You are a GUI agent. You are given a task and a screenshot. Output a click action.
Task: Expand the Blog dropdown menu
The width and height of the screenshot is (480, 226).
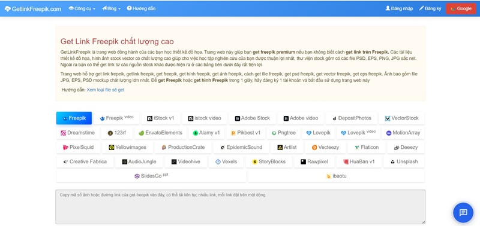(x=112, y=8)
